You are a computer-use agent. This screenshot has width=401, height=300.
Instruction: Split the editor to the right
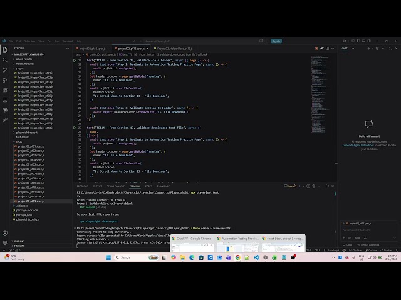[x=327, y=49]
